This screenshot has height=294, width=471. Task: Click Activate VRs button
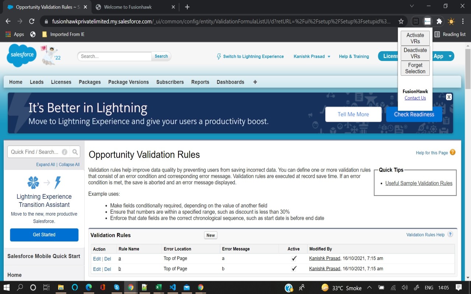click(415, 38)
